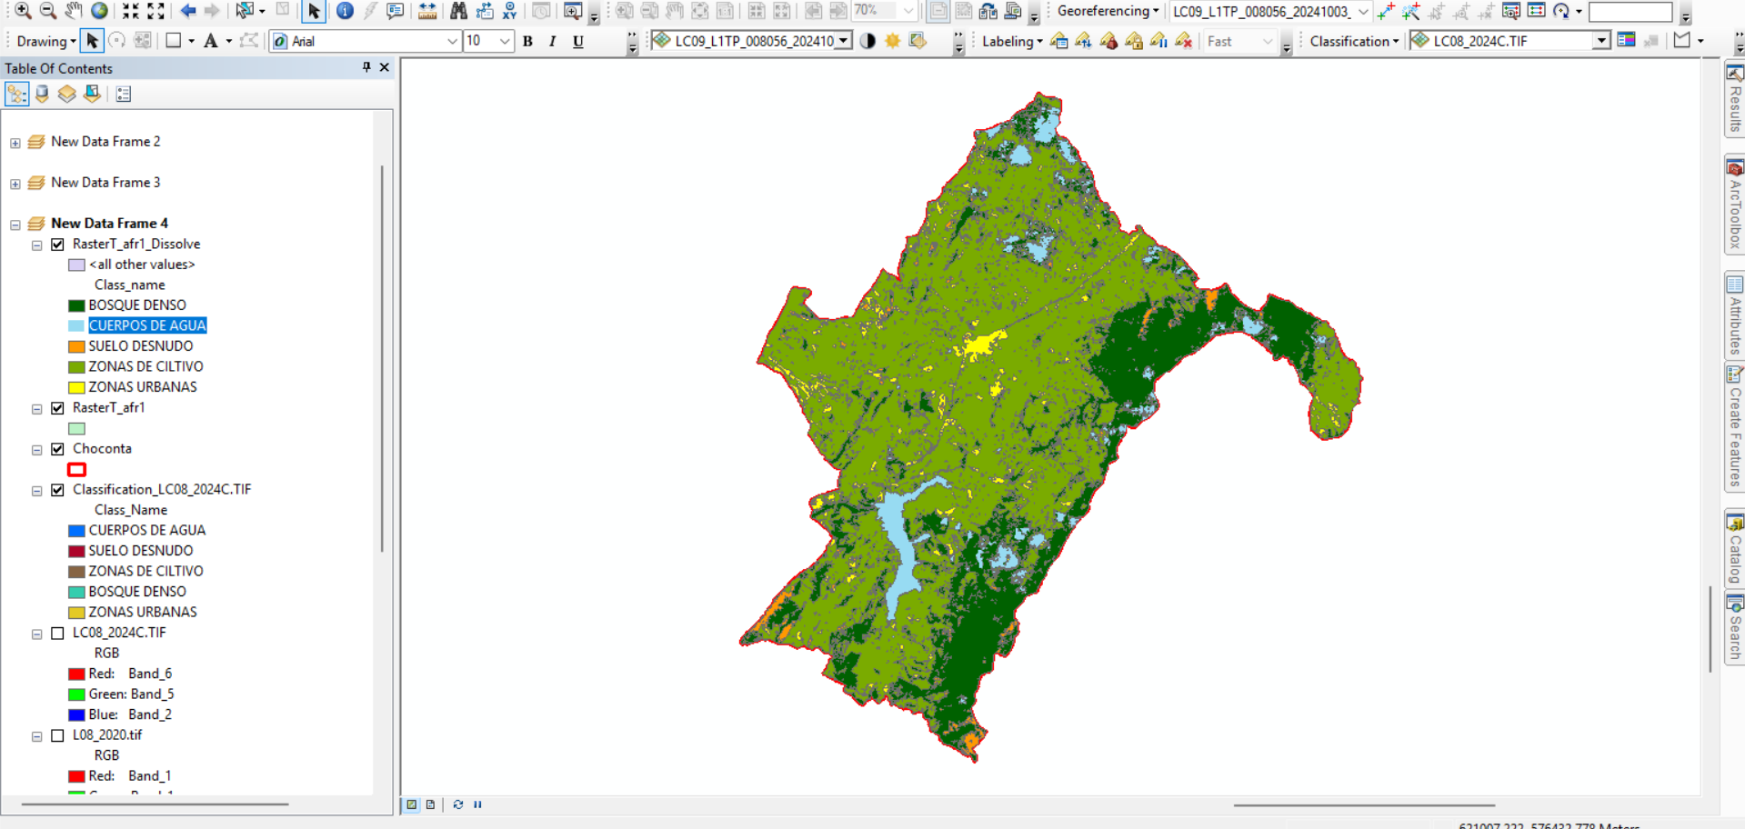Go back to previous extent

click(188, 11)
